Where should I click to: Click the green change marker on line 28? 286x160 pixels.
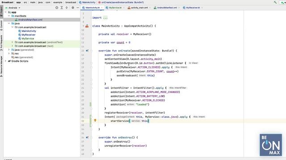pyautogui.click(x=90, y=104)
